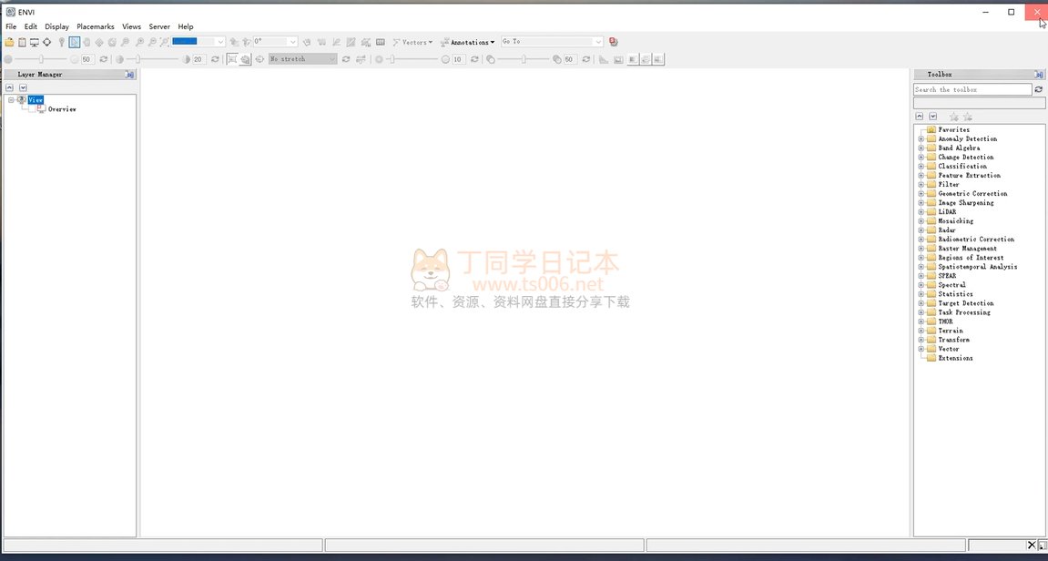Select the Fly diamond tool
1048x561 pixels.
(x=99, y=42)
